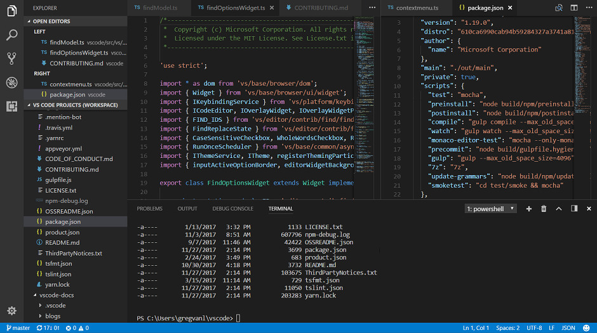This screenshot has width=597, height=333.
Task: Select .travis.yml in the file tree
Action: click(76, 127)
